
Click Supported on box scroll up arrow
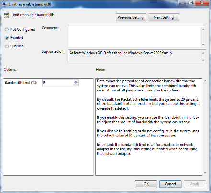coord(203,53)
